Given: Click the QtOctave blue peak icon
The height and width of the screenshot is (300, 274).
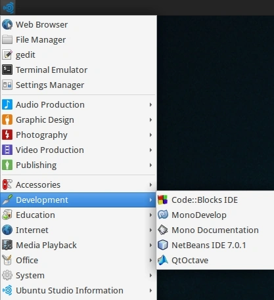Looking at the screenshot, I should pos(163,260).
